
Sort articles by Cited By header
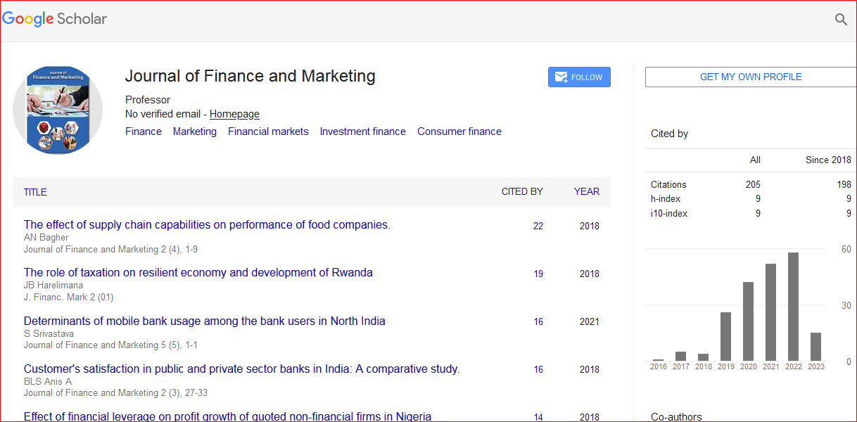pos(522,191)
